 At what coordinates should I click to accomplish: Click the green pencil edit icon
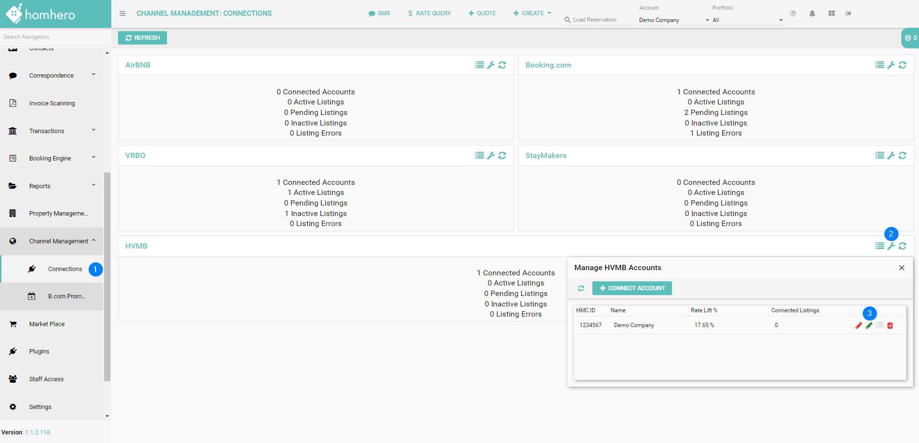[x=869, y=326]
